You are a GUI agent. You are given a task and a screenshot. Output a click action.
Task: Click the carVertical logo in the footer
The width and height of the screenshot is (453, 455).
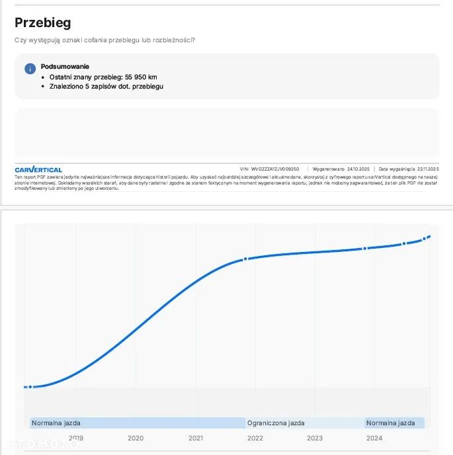coord(38,170)
